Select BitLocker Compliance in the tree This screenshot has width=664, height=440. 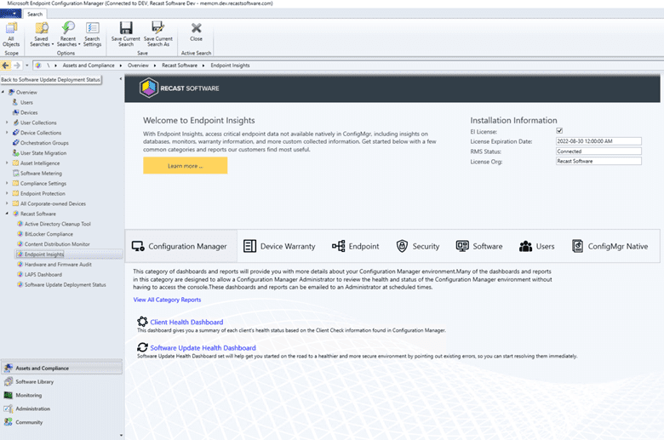click(50, 234)
